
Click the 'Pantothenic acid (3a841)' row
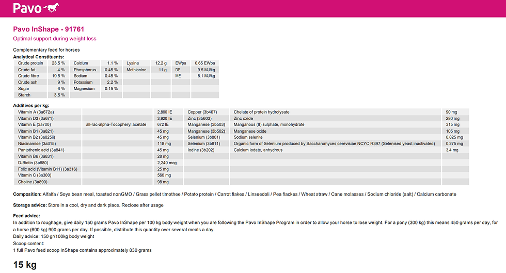point(41,150)
